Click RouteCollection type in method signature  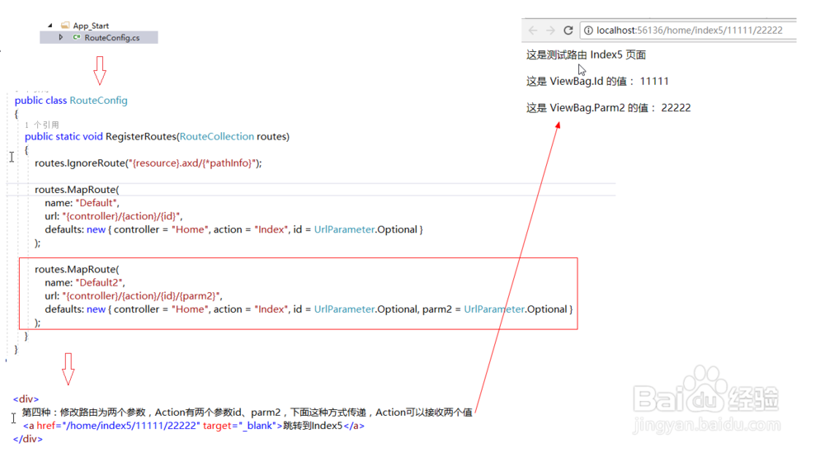(217, 136)
